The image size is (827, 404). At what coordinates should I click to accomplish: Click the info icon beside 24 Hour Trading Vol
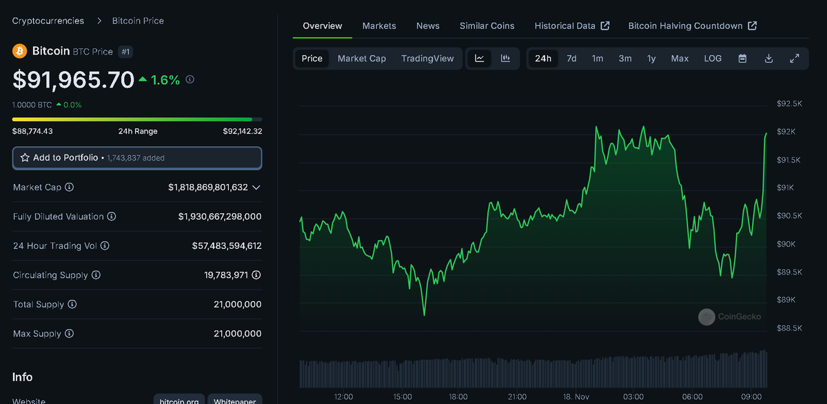105,245
